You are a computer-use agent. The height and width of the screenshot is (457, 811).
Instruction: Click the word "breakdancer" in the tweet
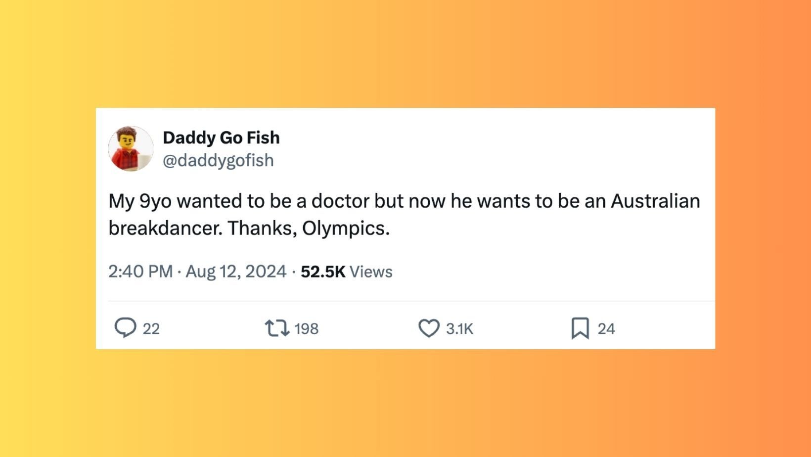point(165,228)
